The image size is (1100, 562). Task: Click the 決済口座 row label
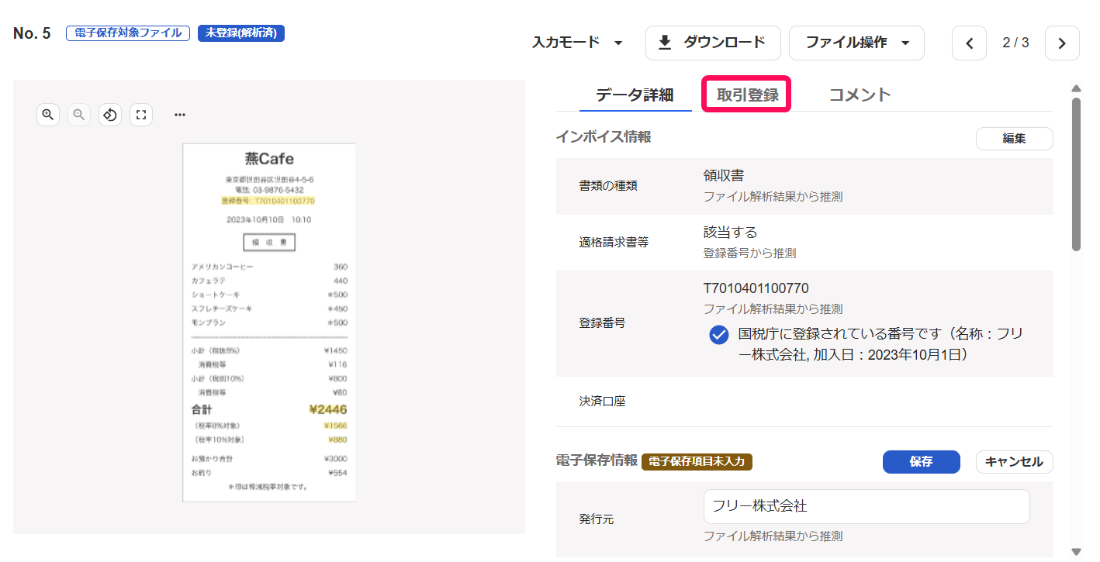602,402
